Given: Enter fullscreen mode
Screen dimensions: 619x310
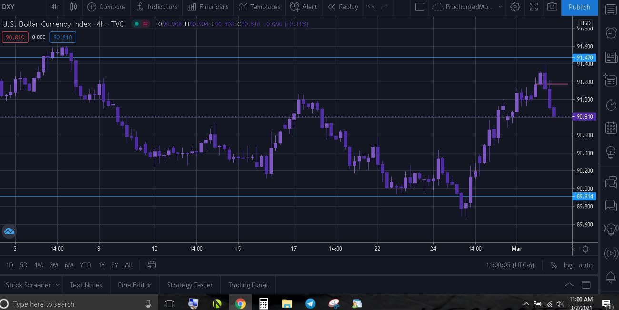Looking at the screenshot, I should click(x=534, y=7).
